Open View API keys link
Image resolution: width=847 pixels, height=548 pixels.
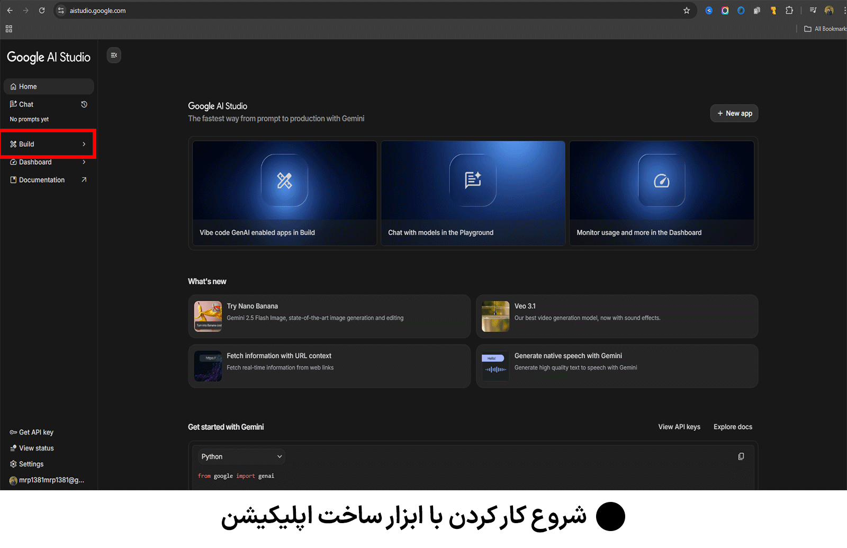(x=679, y=427)
